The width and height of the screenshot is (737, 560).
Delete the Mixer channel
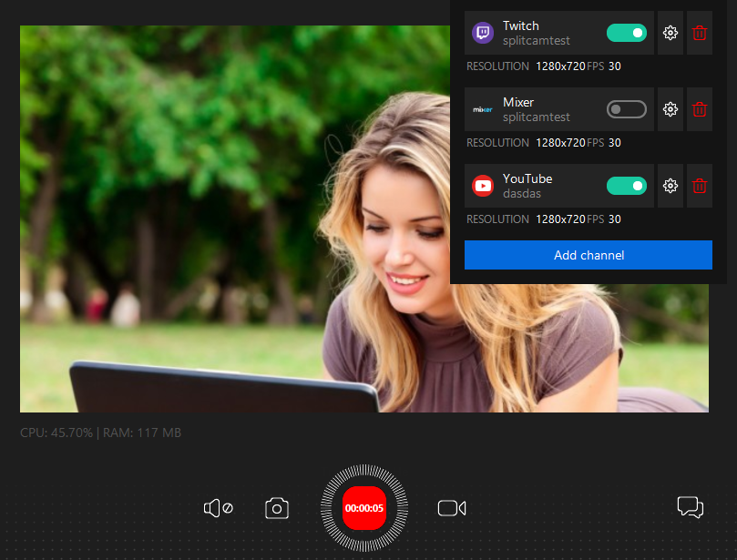click(699, 109)
